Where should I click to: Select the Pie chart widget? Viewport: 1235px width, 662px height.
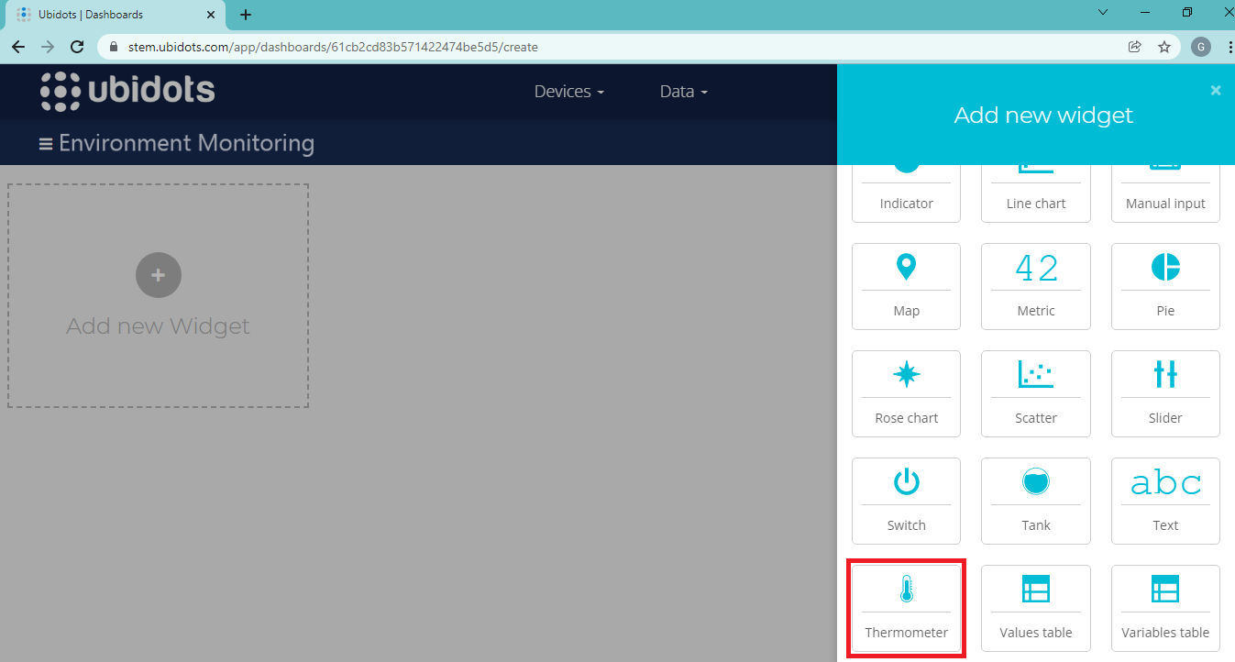click(1164, 286)
